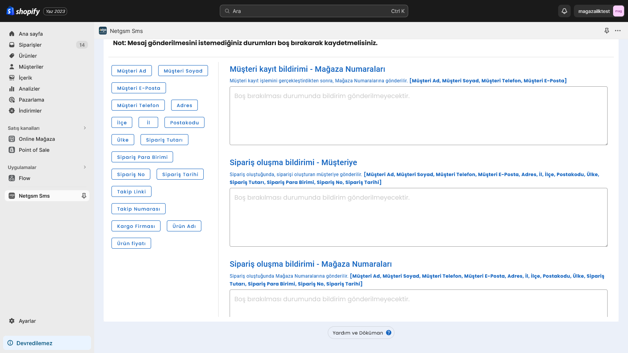Open Ürünler in the sidebar
The image size is (628, 353).
click(47, 56)
